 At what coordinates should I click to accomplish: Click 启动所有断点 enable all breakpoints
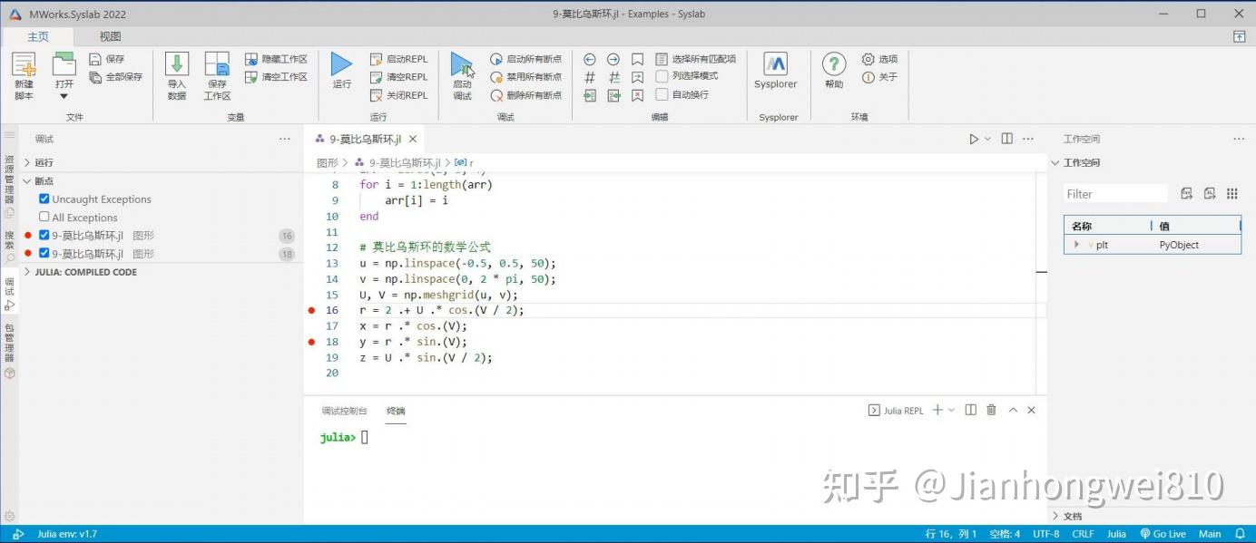(x=526, y=59)
